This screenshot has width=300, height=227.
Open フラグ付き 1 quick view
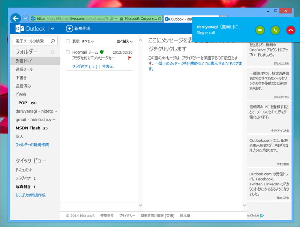tap(25, 178)
